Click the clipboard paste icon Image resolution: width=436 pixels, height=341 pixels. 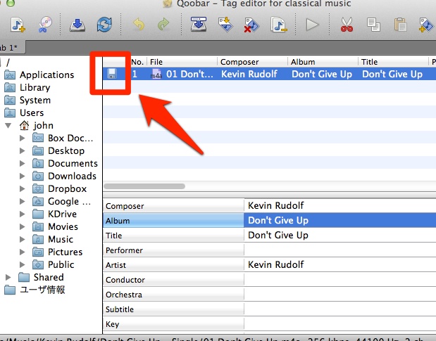coord(400,25)
